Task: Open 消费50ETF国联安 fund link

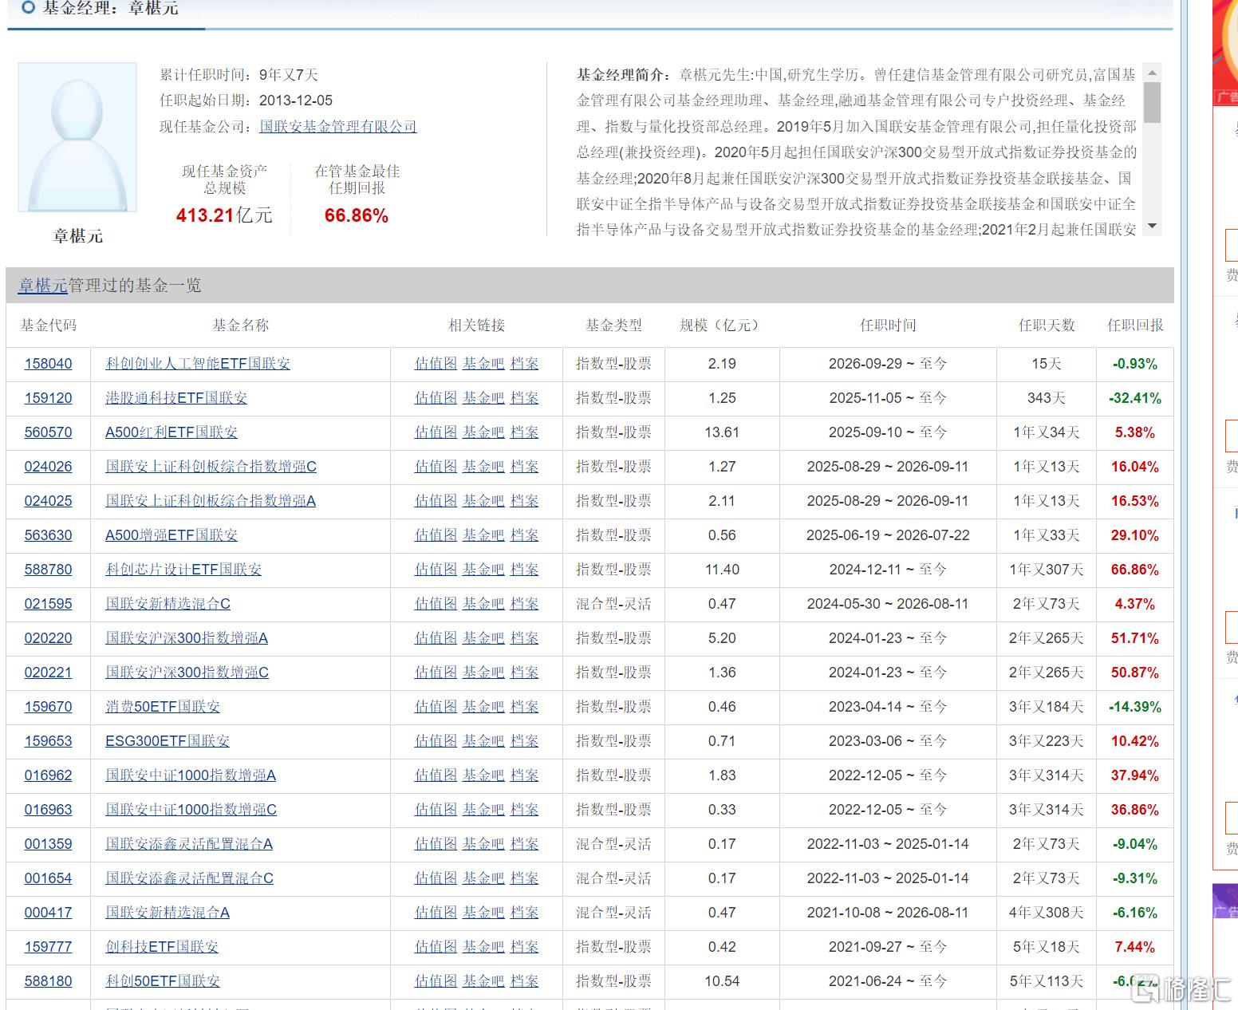Action: point(163,707)
